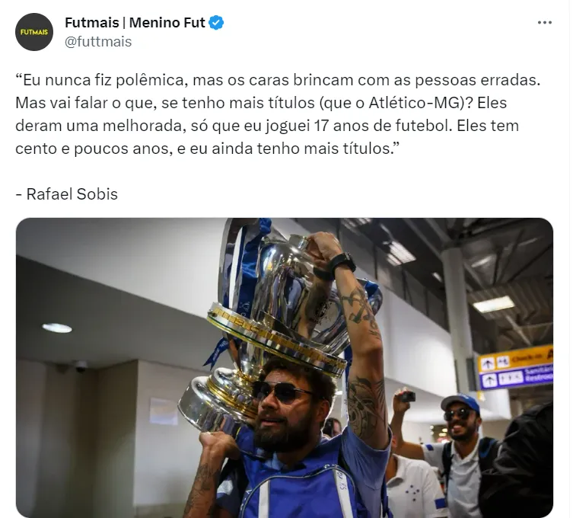Click the trophy bearer's dark sunglasses
The image size is (573, 518).
[x=281, y=392]
